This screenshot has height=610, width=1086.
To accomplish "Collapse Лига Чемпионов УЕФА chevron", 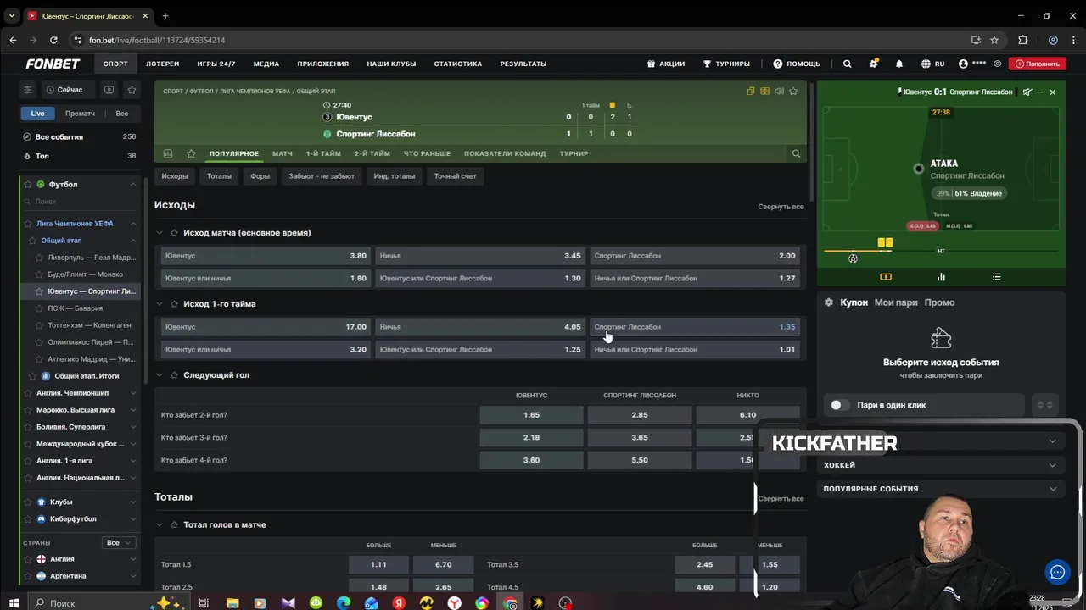I will (133, 224).
